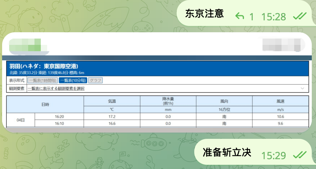The image size is (316, 169).
Task: Select the 一覧表(10分毎) display tab
Action: (x=73, y=81)
